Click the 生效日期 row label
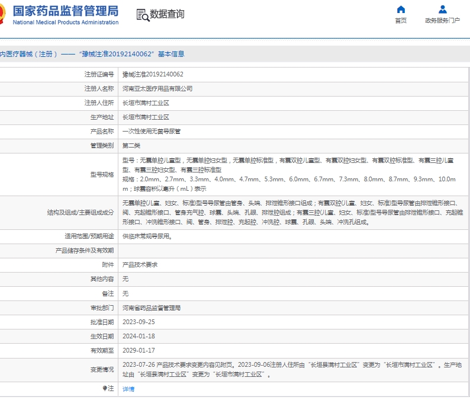 [x=102, y=336]
